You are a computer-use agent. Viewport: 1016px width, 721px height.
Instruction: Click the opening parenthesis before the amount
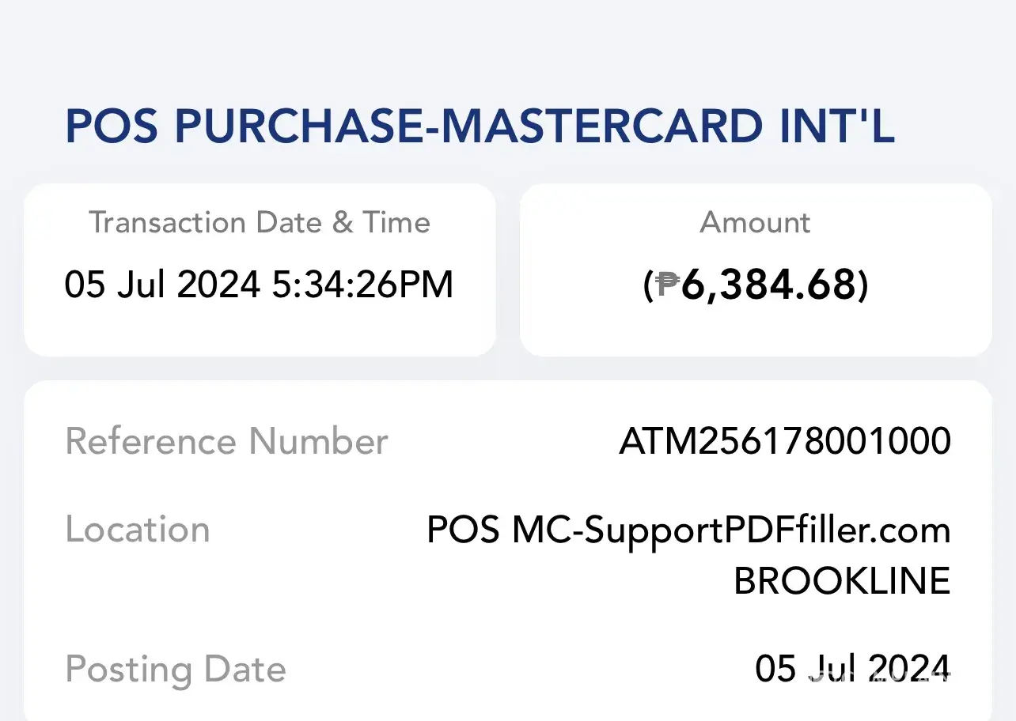[x=648, y=285]
